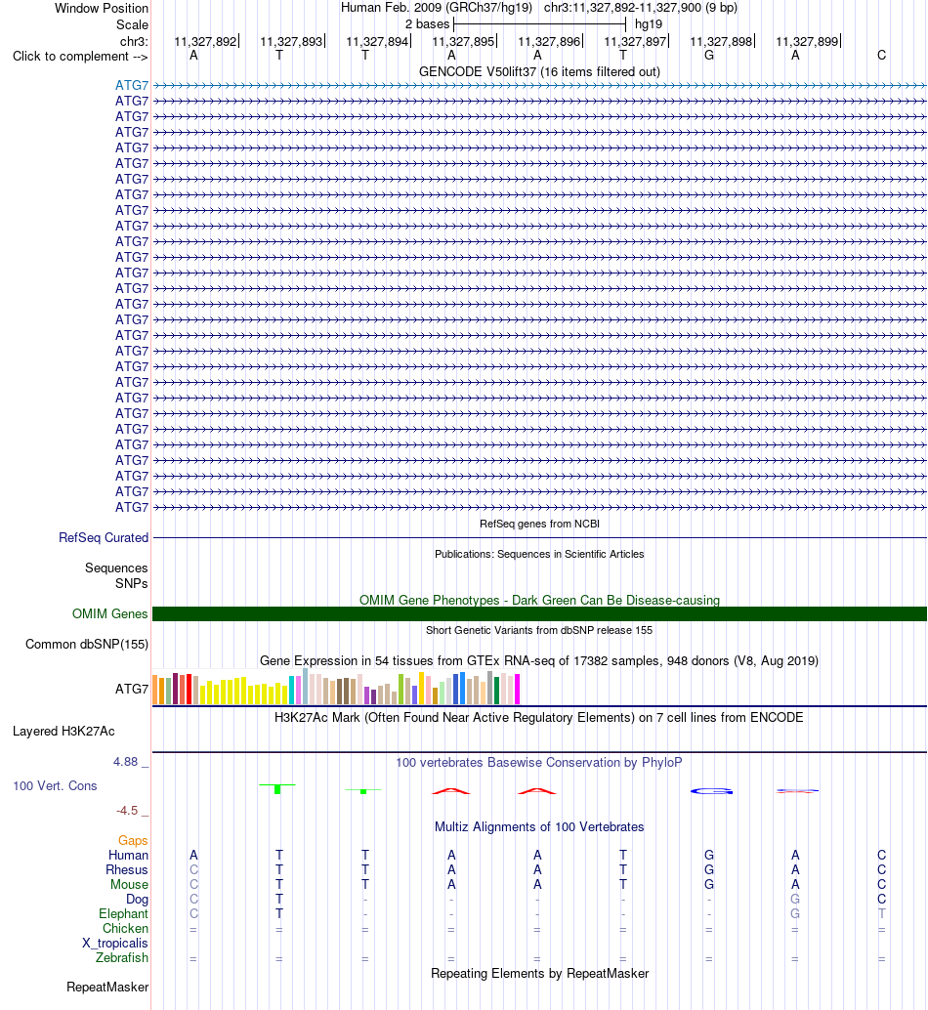928x1010 pixels.
Task: Click the 'RepeatMasker' track label
Action: tap(107, 987)
